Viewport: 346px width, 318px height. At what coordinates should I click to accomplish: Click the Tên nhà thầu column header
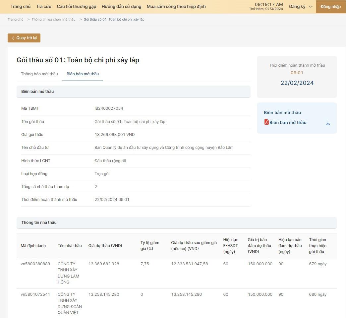pos(70,246)
